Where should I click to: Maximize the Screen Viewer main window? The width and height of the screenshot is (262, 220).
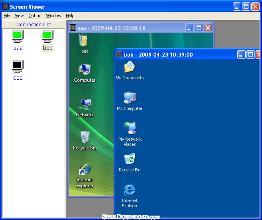tap(246, 7)
